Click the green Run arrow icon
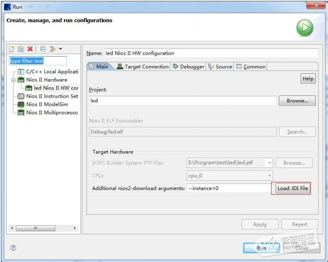 (x=305, y=28)
